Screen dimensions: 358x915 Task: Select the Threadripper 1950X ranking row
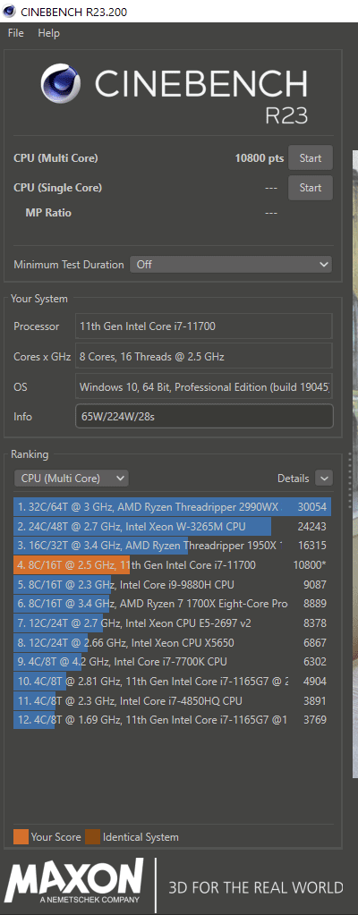173,546
